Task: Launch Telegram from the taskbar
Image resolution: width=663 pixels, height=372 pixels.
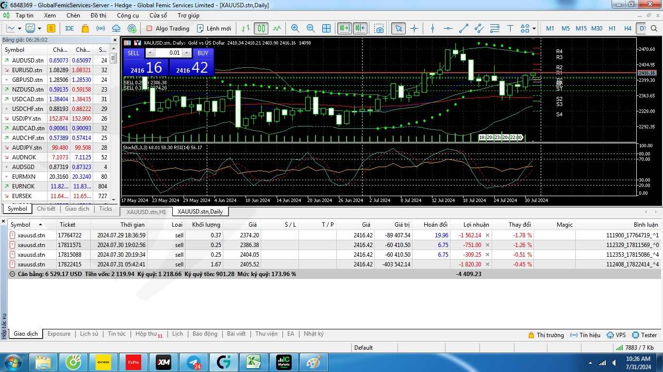Action: (195, 362)
